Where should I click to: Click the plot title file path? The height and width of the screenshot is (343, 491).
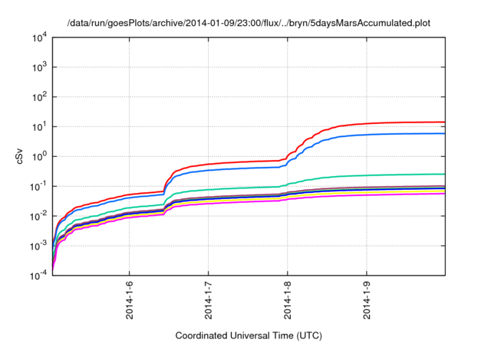(249, 23)
